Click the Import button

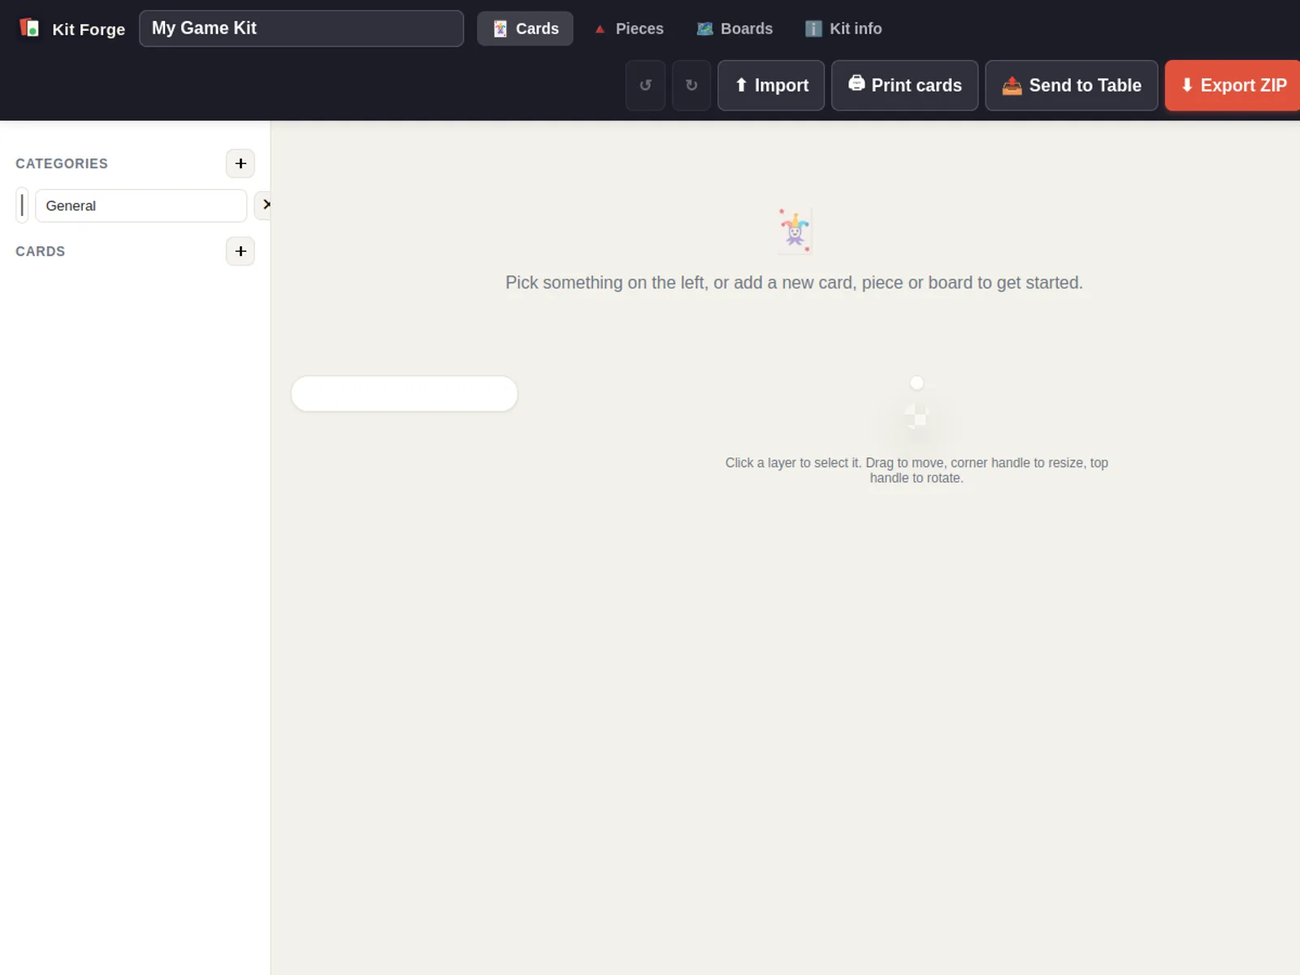pos(771,85)
